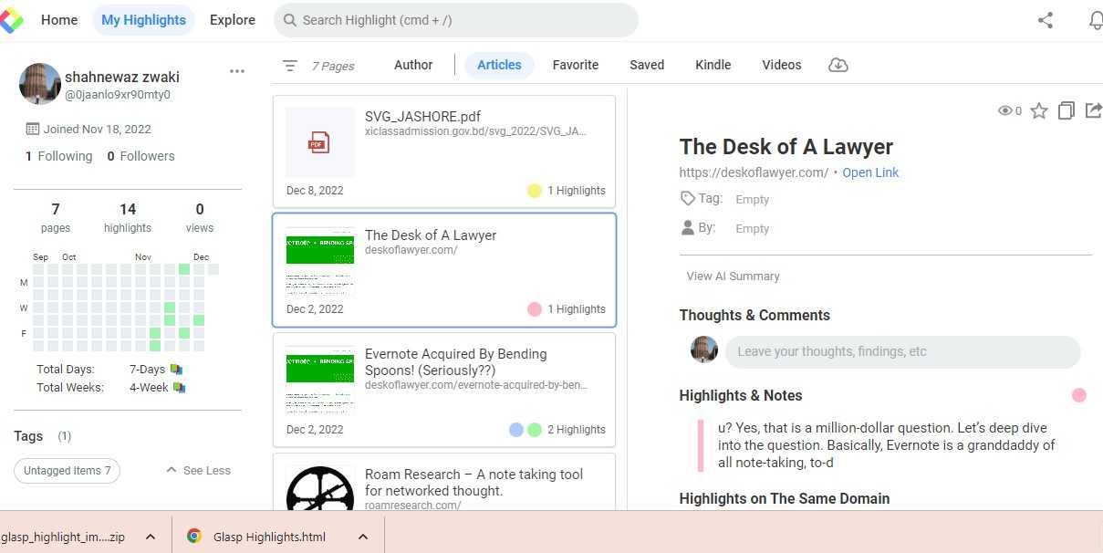Click the 14 highlights stat
Viewport: 1103px width, 553px height.
pyautogui.click(x=128, y=218)
